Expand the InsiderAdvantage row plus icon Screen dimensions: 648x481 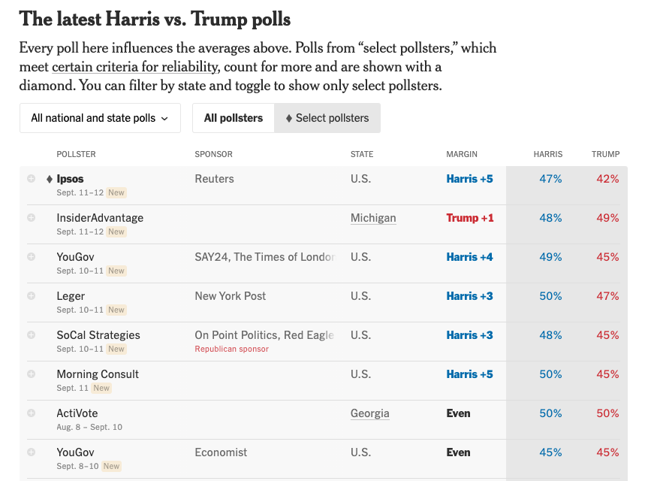31,218
